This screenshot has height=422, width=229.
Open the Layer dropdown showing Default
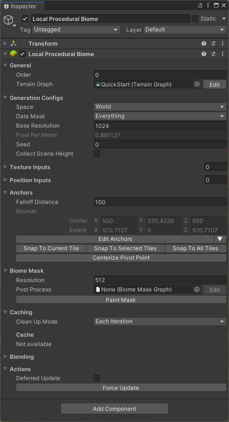coord(185,30)
